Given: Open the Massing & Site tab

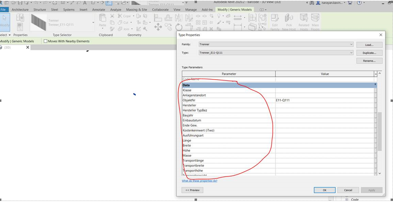Looking at the screenshot, I should click(136, 10).
